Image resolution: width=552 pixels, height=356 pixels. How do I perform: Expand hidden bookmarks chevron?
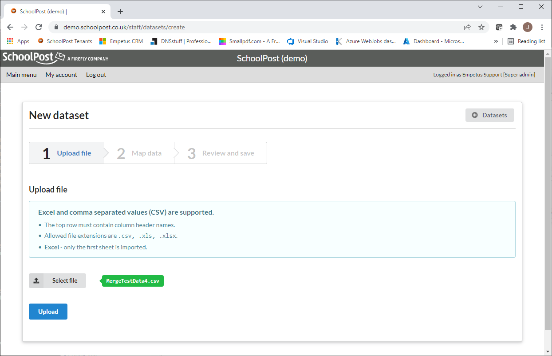click(496, 41)
